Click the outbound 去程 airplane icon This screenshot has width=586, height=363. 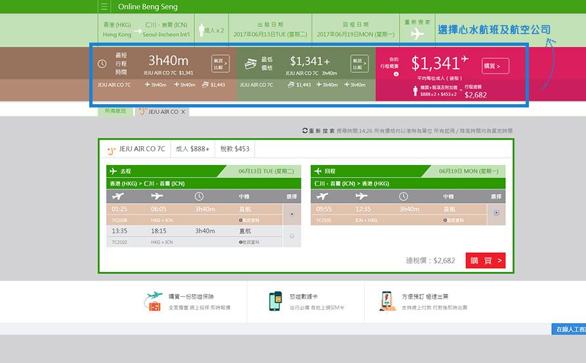pyautogui.click(x=114, y=171)
